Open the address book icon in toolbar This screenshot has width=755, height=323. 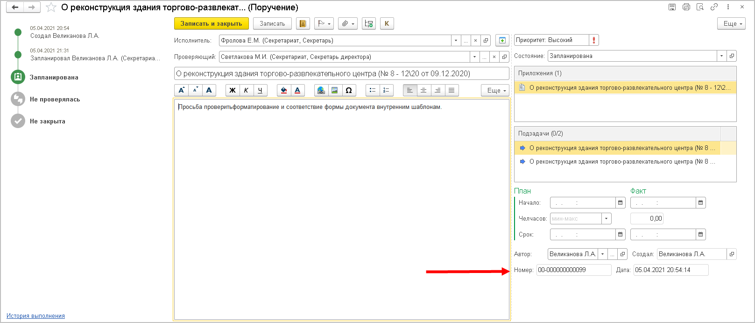[303, 23]
